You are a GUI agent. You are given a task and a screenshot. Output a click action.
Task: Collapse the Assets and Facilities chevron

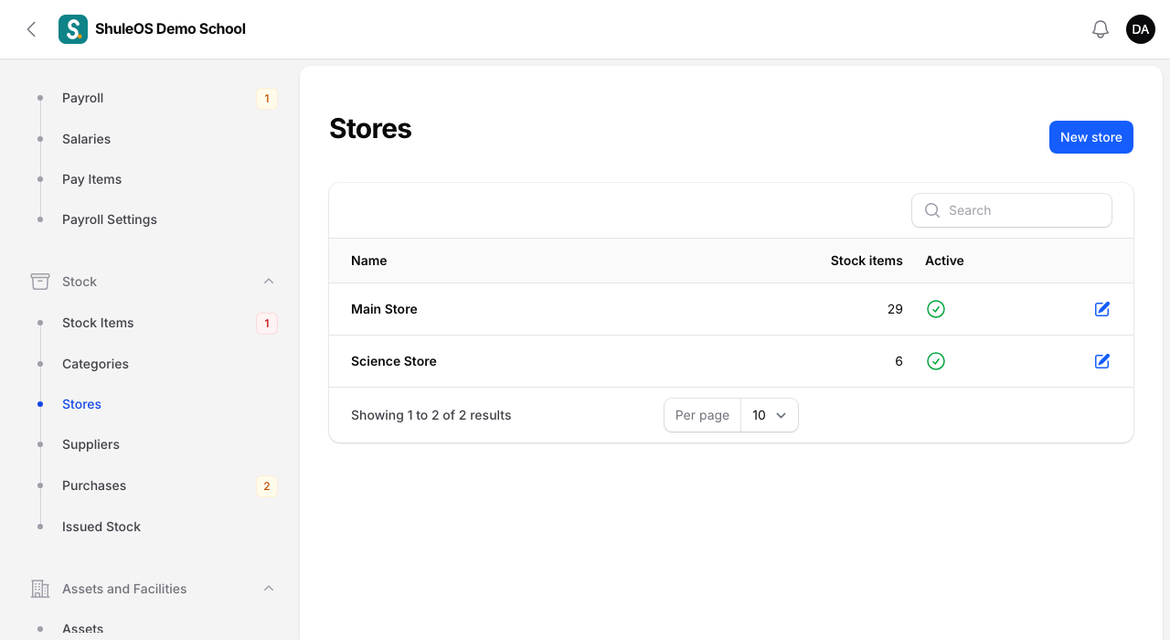pyautogui.click(x=269, y=589)
